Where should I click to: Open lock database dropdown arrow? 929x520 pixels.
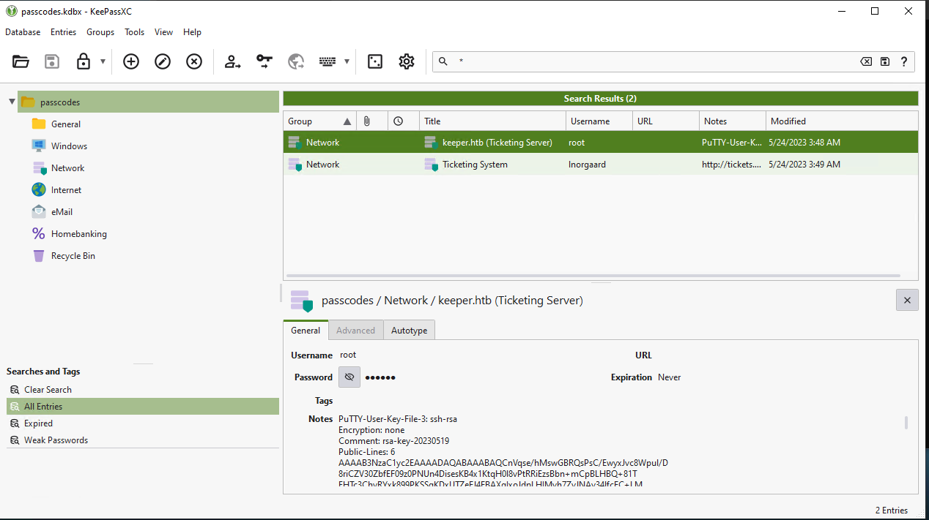[x=103, y=61]
